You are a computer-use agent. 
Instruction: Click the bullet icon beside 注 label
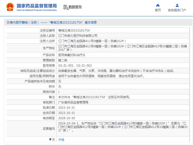(x=50, y=139)
